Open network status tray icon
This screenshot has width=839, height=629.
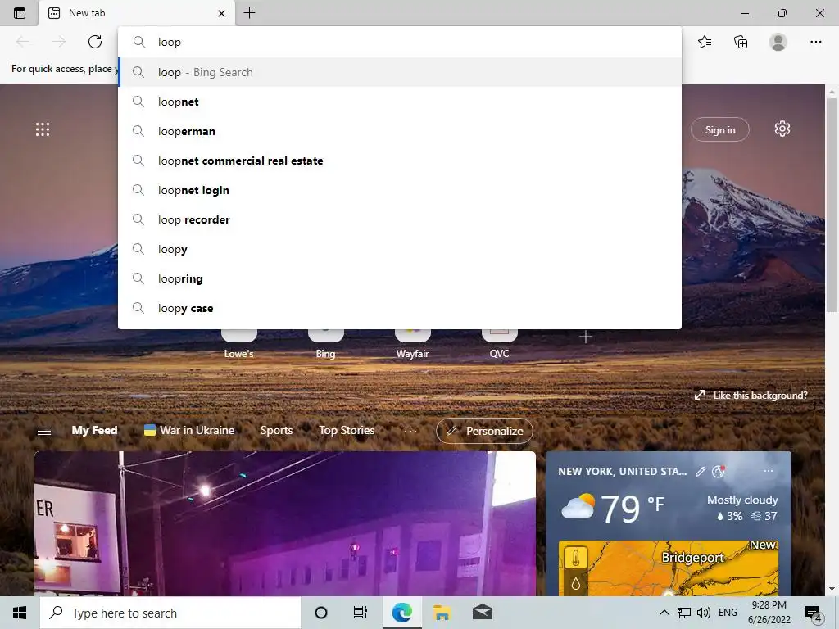[684, 613]
